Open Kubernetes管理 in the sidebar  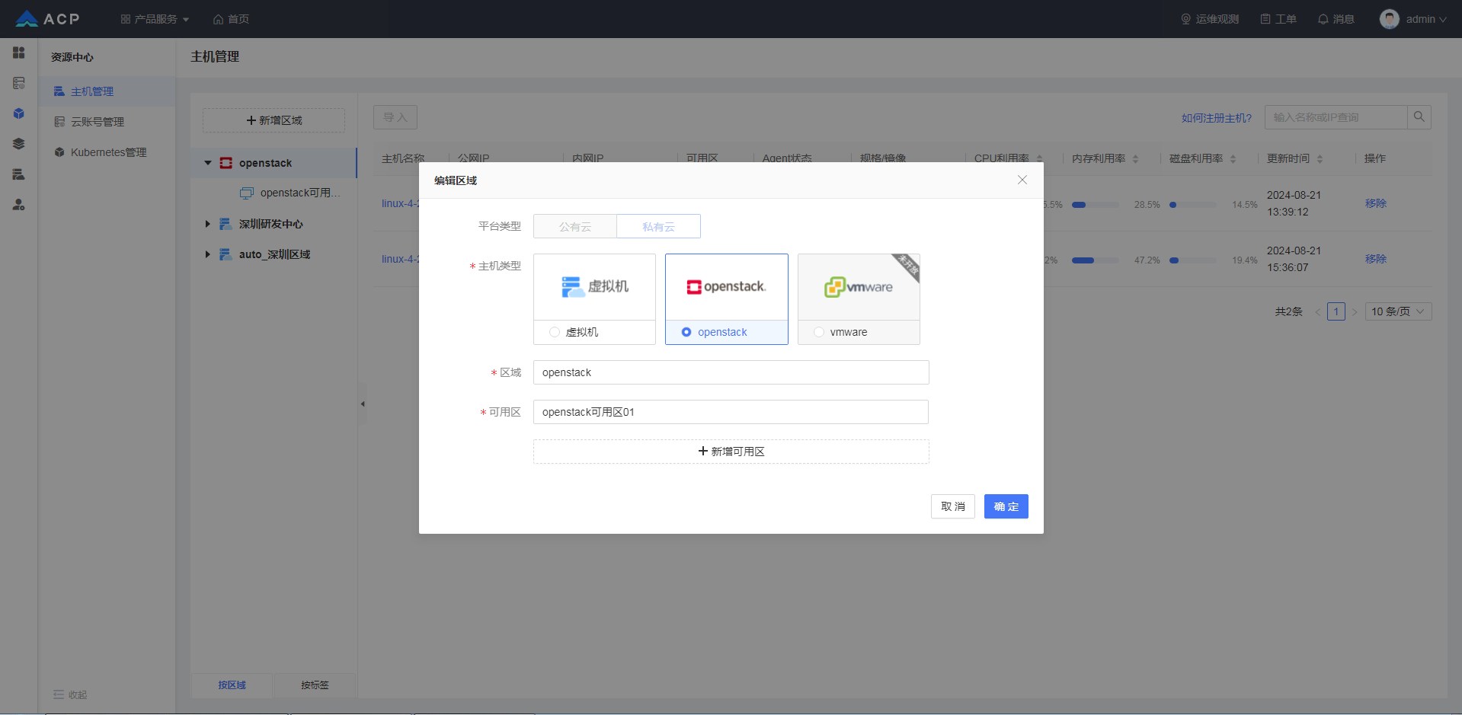pos(107,152)
